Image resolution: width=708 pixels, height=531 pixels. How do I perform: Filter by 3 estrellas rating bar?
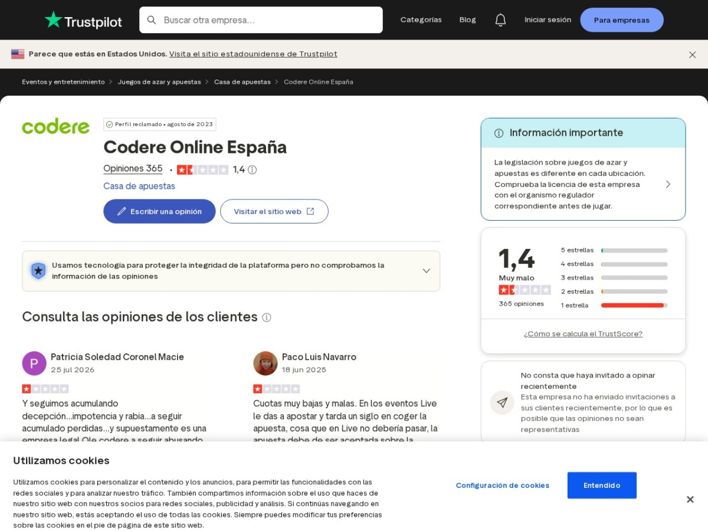(x=614, y=278)
